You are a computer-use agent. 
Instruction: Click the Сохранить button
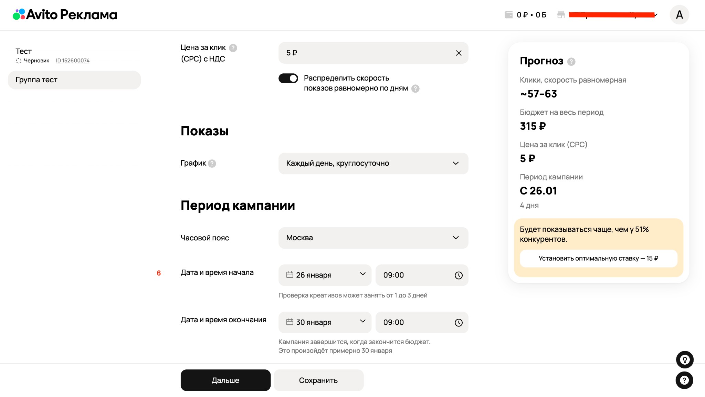point(318,380)
